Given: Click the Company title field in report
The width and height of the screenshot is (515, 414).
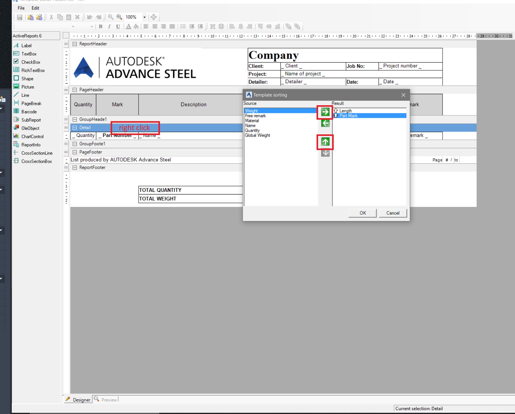Looking at the screenshot, I should (x=345, y=55).
